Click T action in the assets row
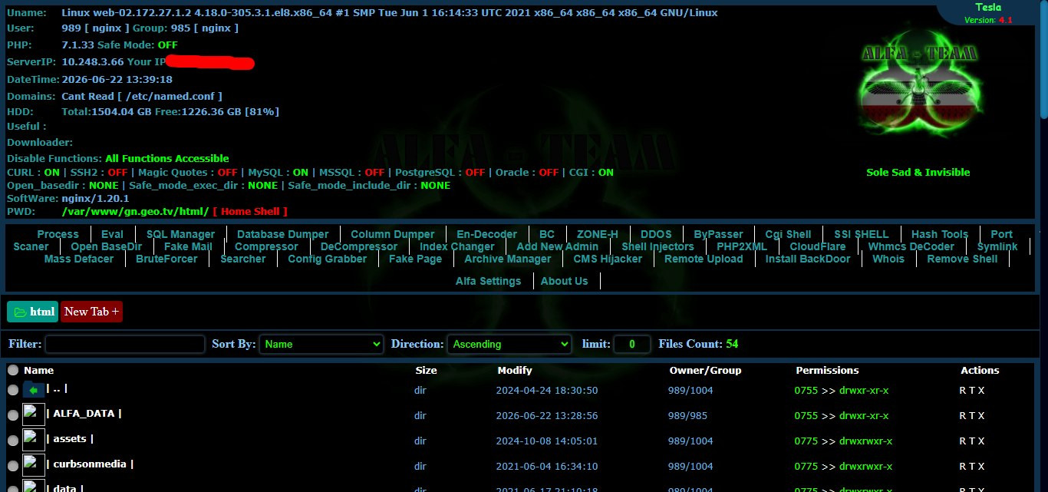Screen dimensions: 1048x492 pyautogui.click(x=972, y=441)
